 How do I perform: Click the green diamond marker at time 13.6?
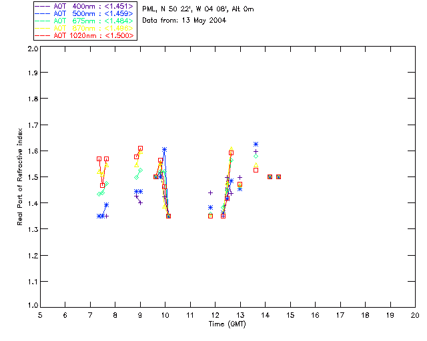pyautogui.click(x=256, y=157)
